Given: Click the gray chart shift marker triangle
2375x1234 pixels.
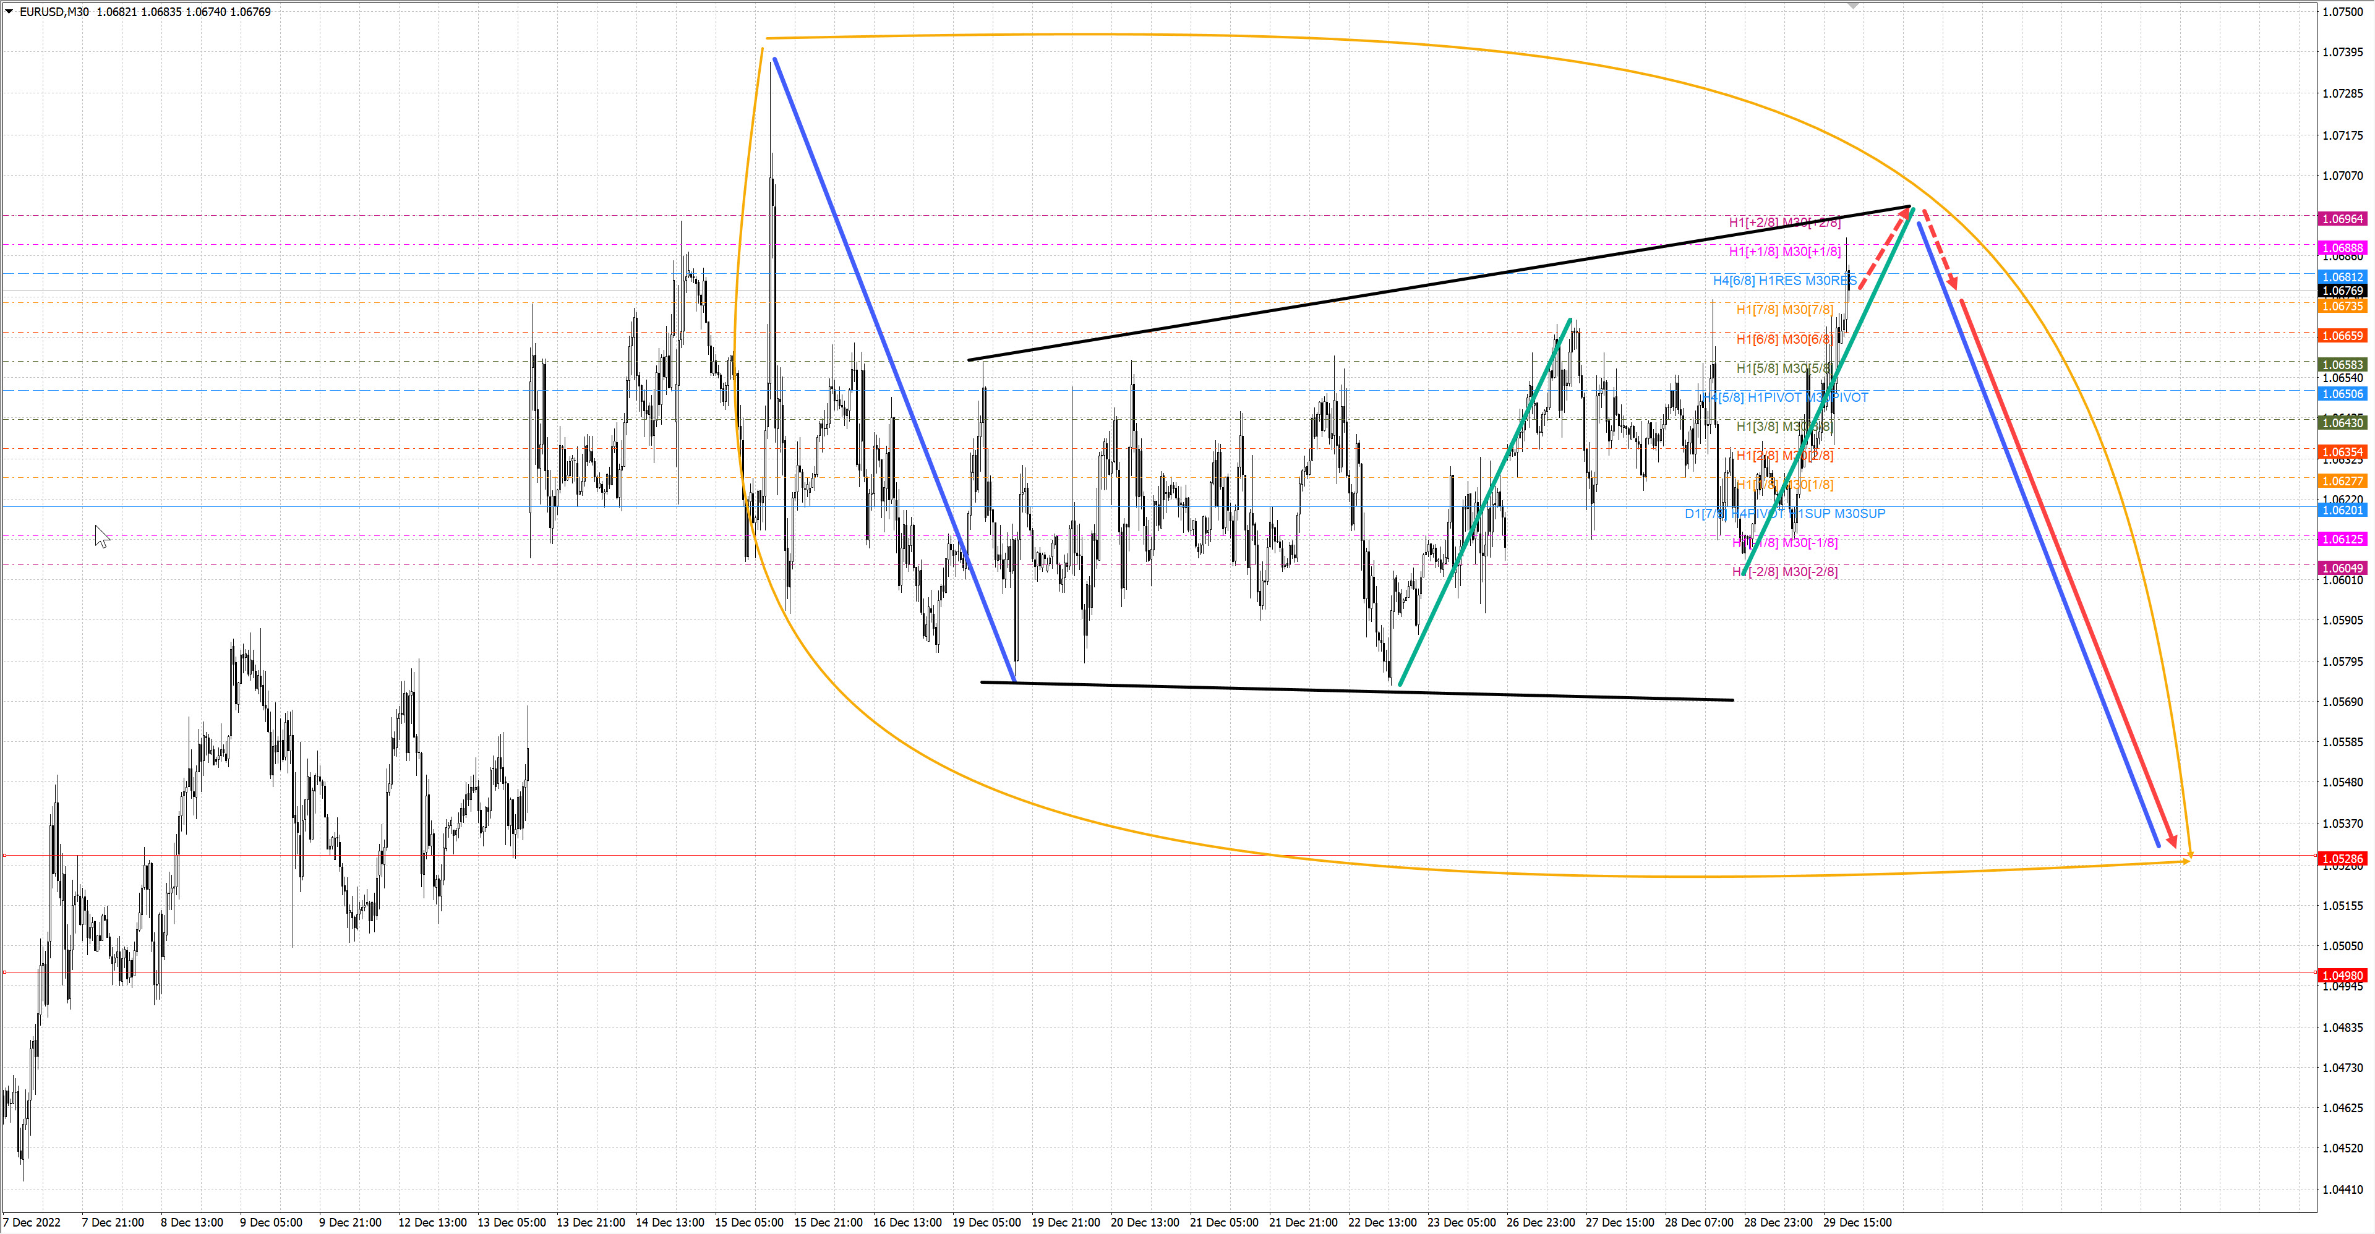Looking at the screenshot, I should [x=1853, y=6].
